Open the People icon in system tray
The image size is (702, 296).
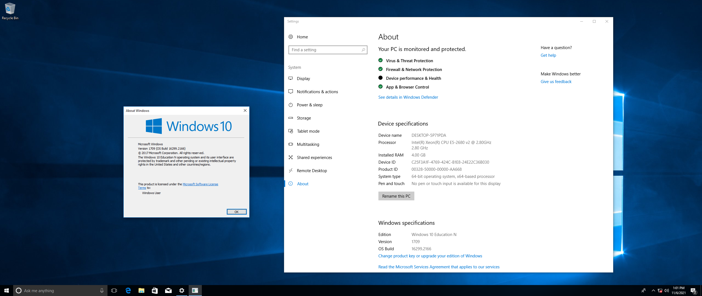click(x=644, y=291)
